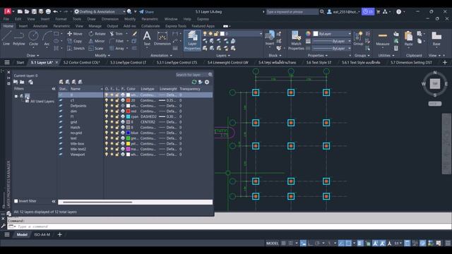
Task: Create New Layer in layer manager toolbar
Action: click(x=61, y=82)
